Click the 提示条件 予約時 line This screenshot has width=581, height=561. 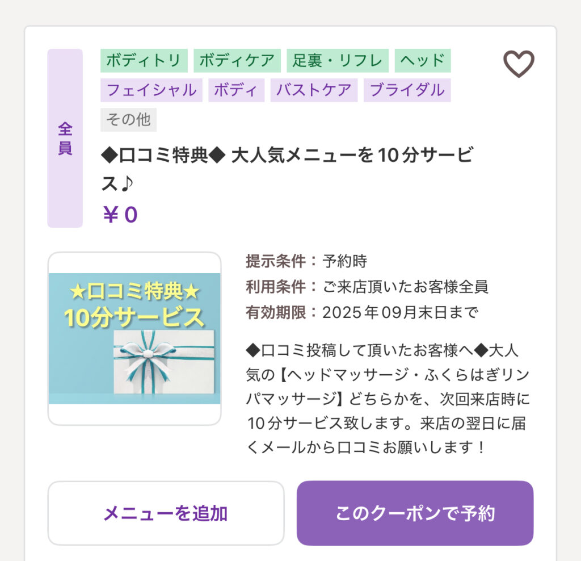(x=306, y=261)
